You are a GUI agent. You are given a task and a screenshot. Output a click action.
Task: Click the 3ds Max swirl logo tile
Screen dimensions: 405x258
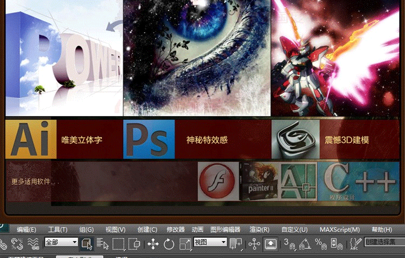[x=295, y=139]
